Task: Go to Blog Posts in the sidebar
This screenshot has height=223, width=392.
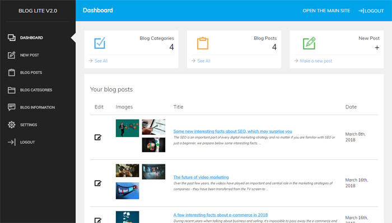Action: [x=31, y=73]
